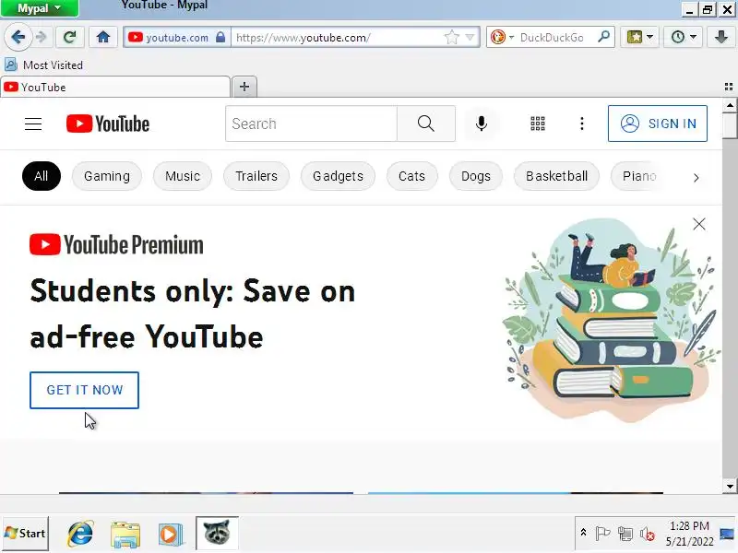The image size is (738, 553).
Task: Click the magnifier in the DuckDuckGo box
Action: tap(603, 37)
